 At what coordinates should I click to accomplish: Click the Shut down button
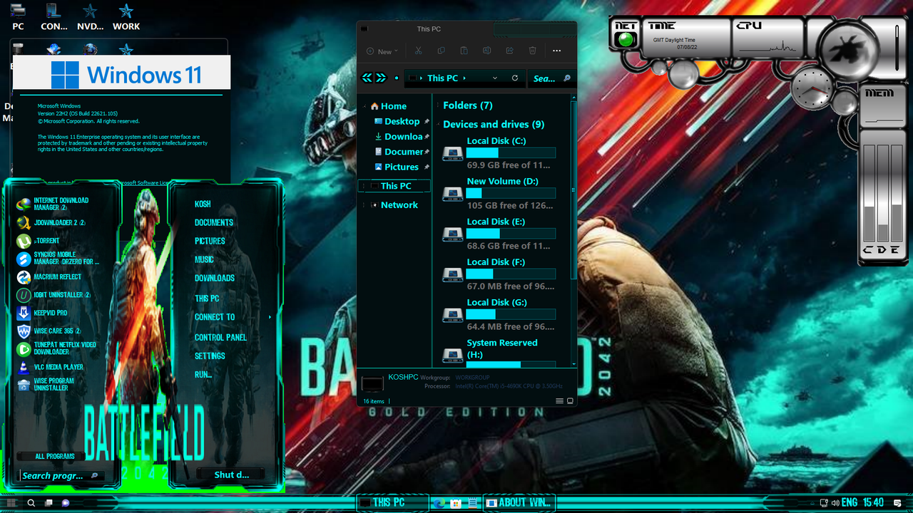(230, 475)
